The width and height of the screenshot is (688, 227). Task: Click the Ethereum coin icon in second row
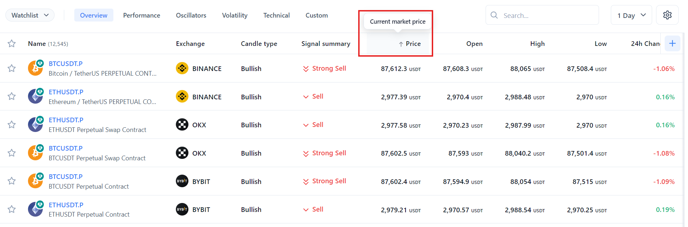point(35,96)
